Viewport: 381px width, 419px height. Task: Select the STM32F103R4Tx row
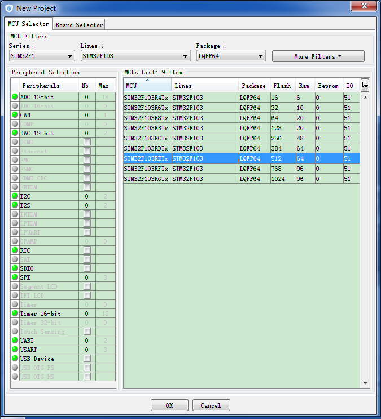point(242,98)
